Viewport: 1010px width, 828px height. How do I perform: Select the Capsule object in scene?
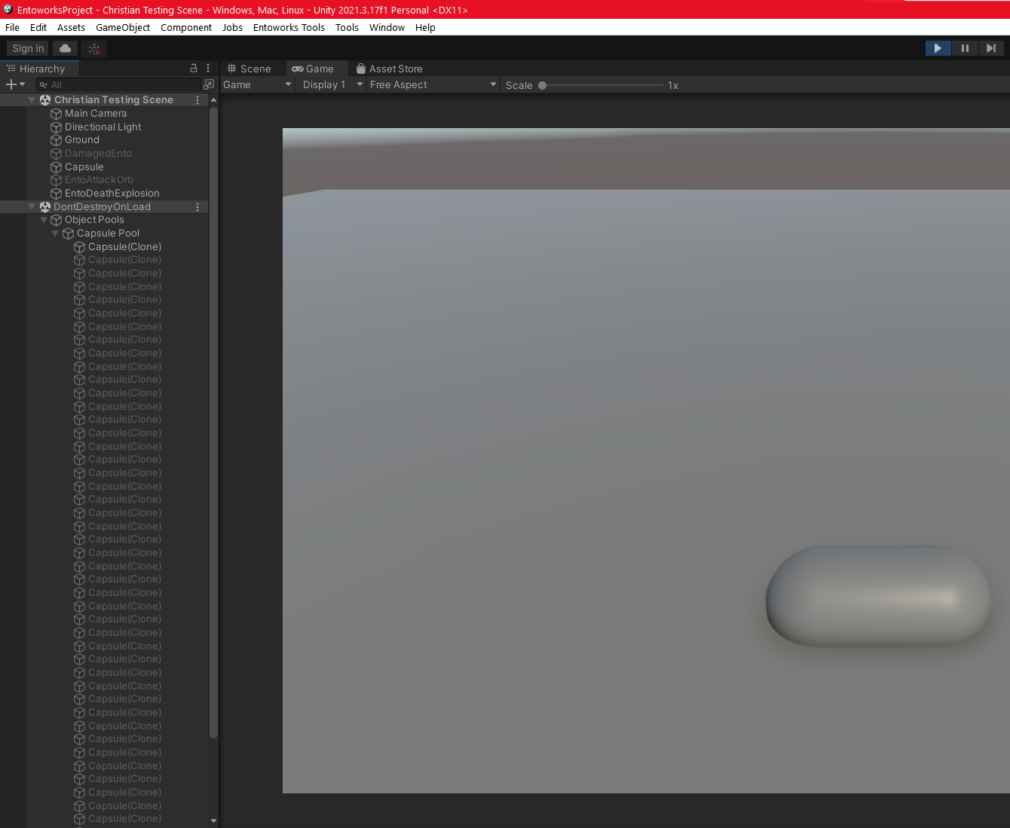(84, 167)
